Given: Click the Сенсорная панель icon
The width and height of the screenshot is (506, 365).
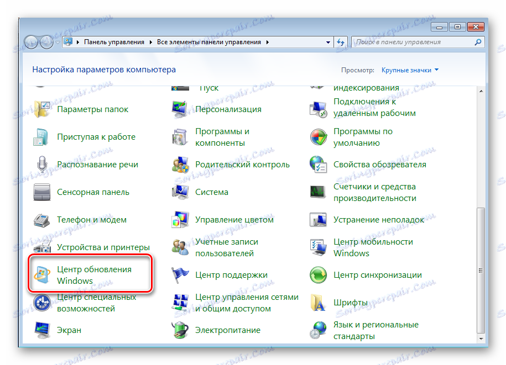Looking at the screenshot, I should 42,192.
